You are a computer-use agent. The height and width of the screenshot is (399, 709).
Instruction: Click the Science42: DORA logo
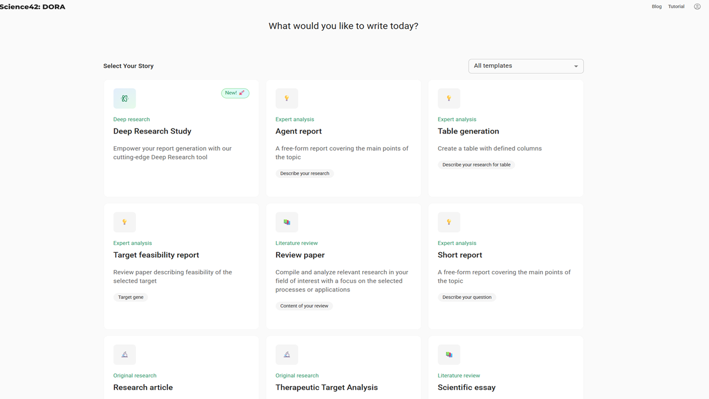click(33, 7)
